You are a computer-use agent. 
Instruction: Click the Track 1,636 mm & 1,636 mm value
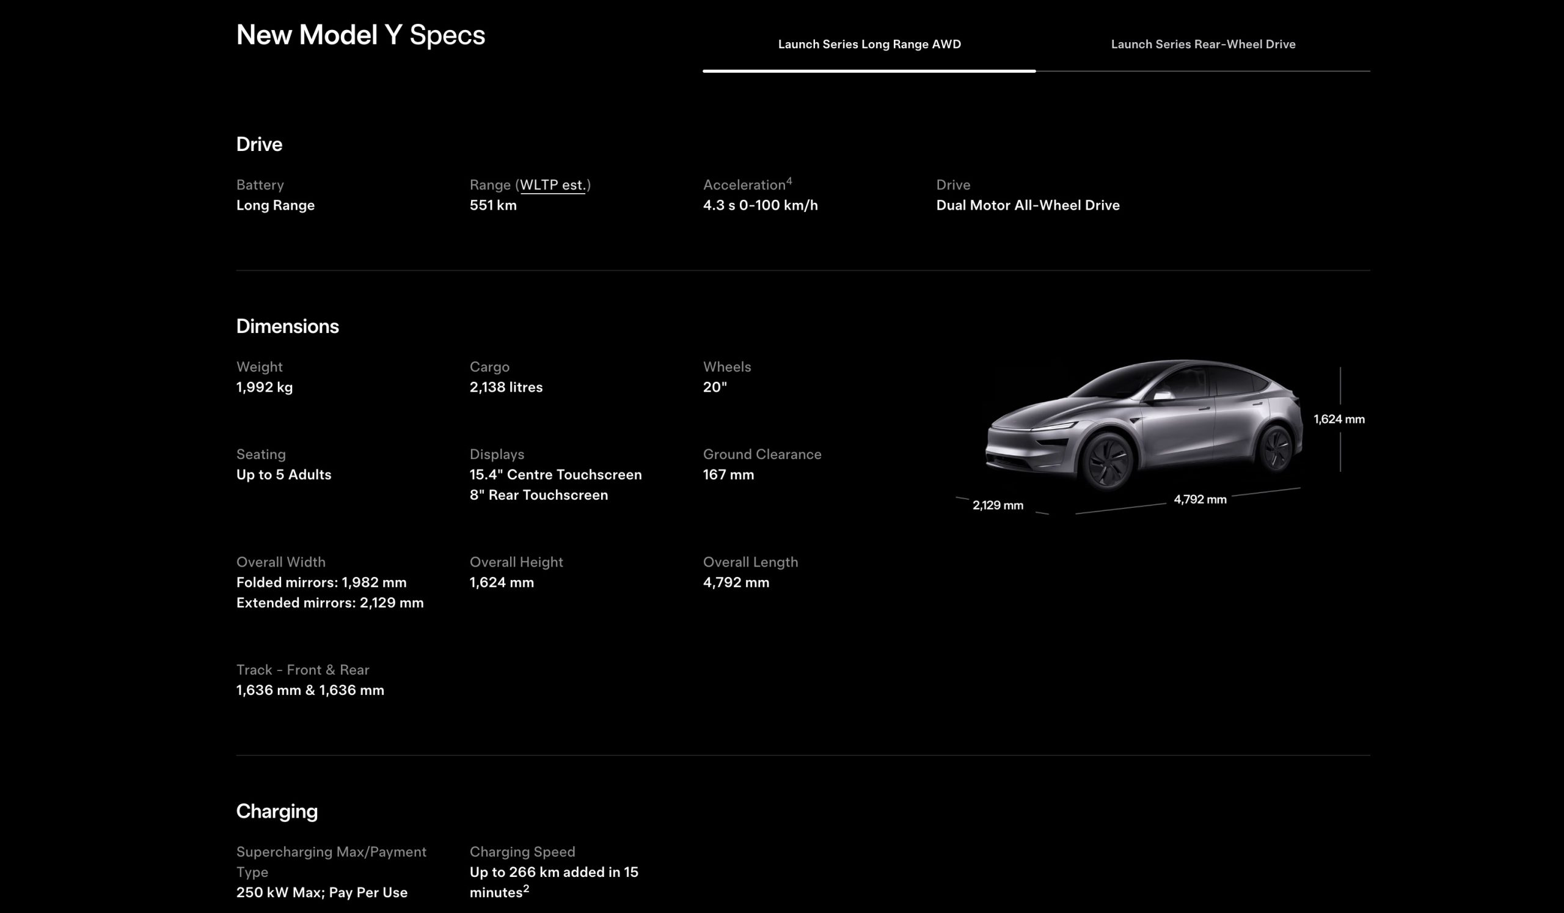[x=310, y=690]
